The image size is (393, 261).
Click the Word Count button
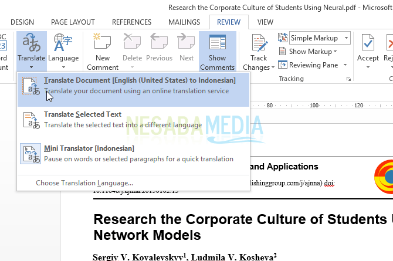(x=5, y=52)
